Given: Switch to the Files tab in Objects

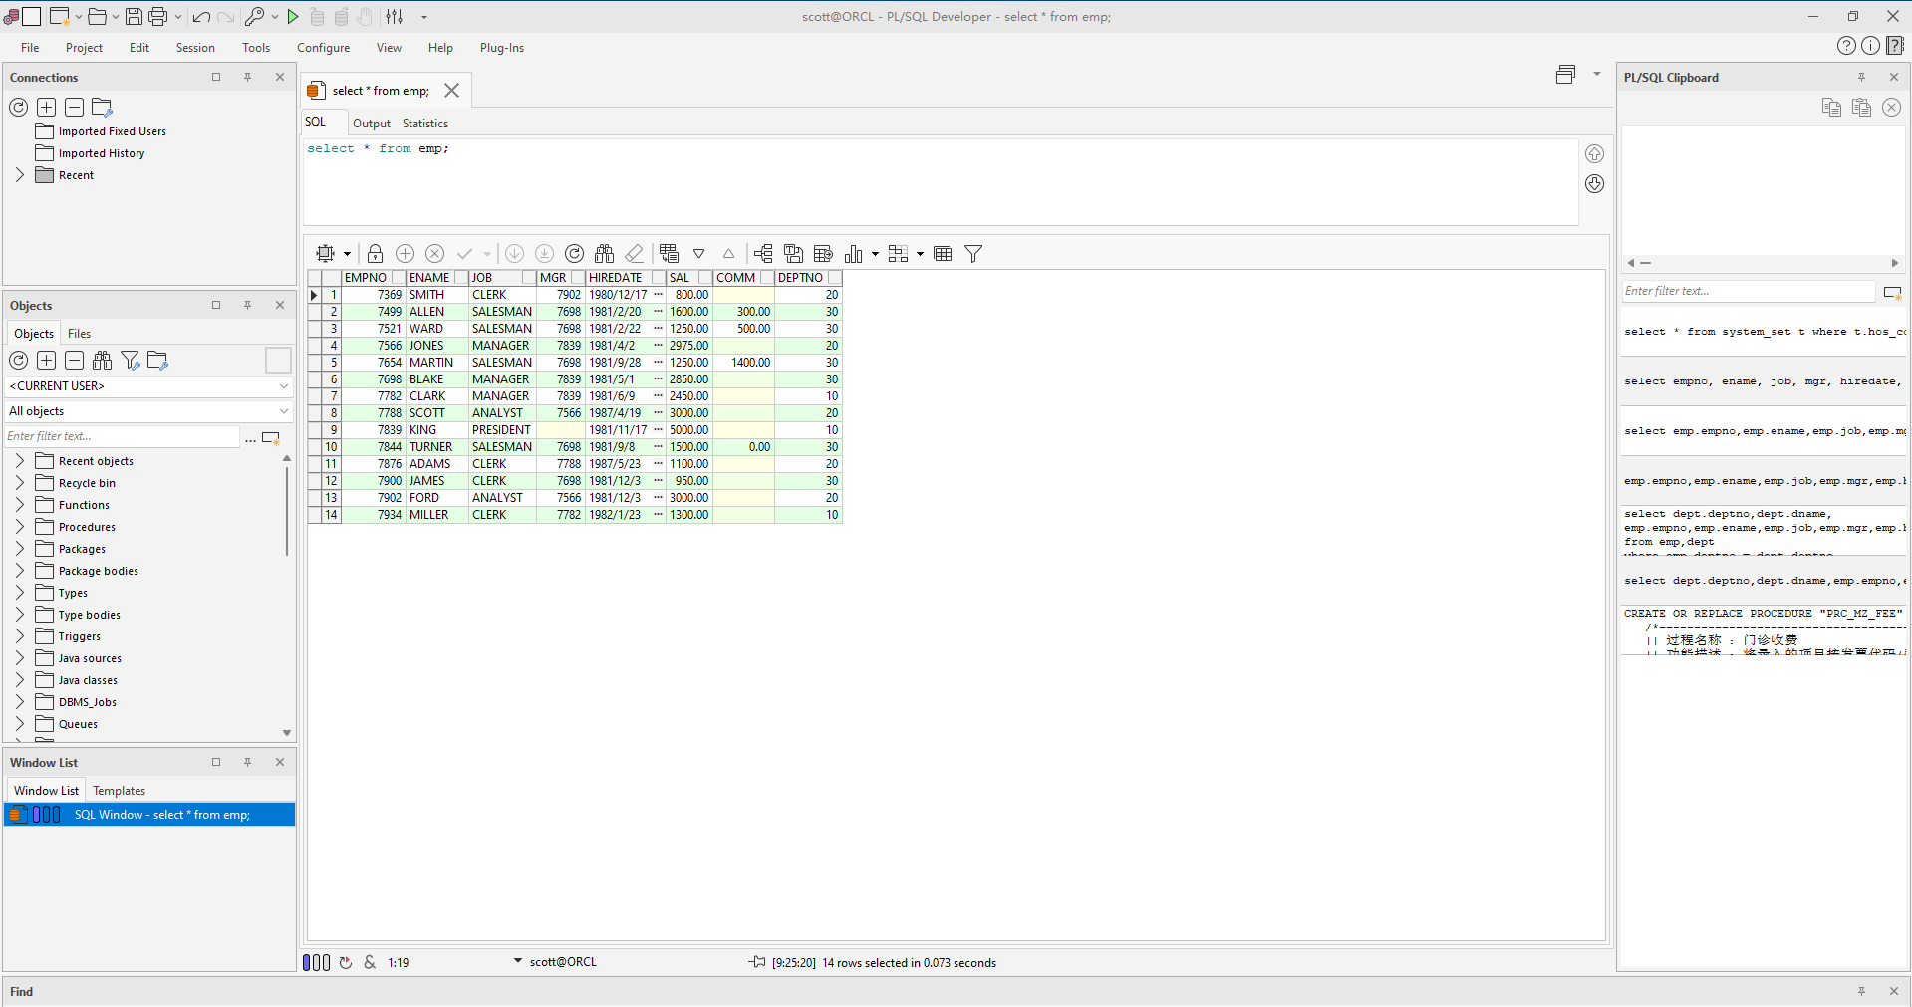Looking at the screenshot, I should pyautogui.click(x=80, y=334).
